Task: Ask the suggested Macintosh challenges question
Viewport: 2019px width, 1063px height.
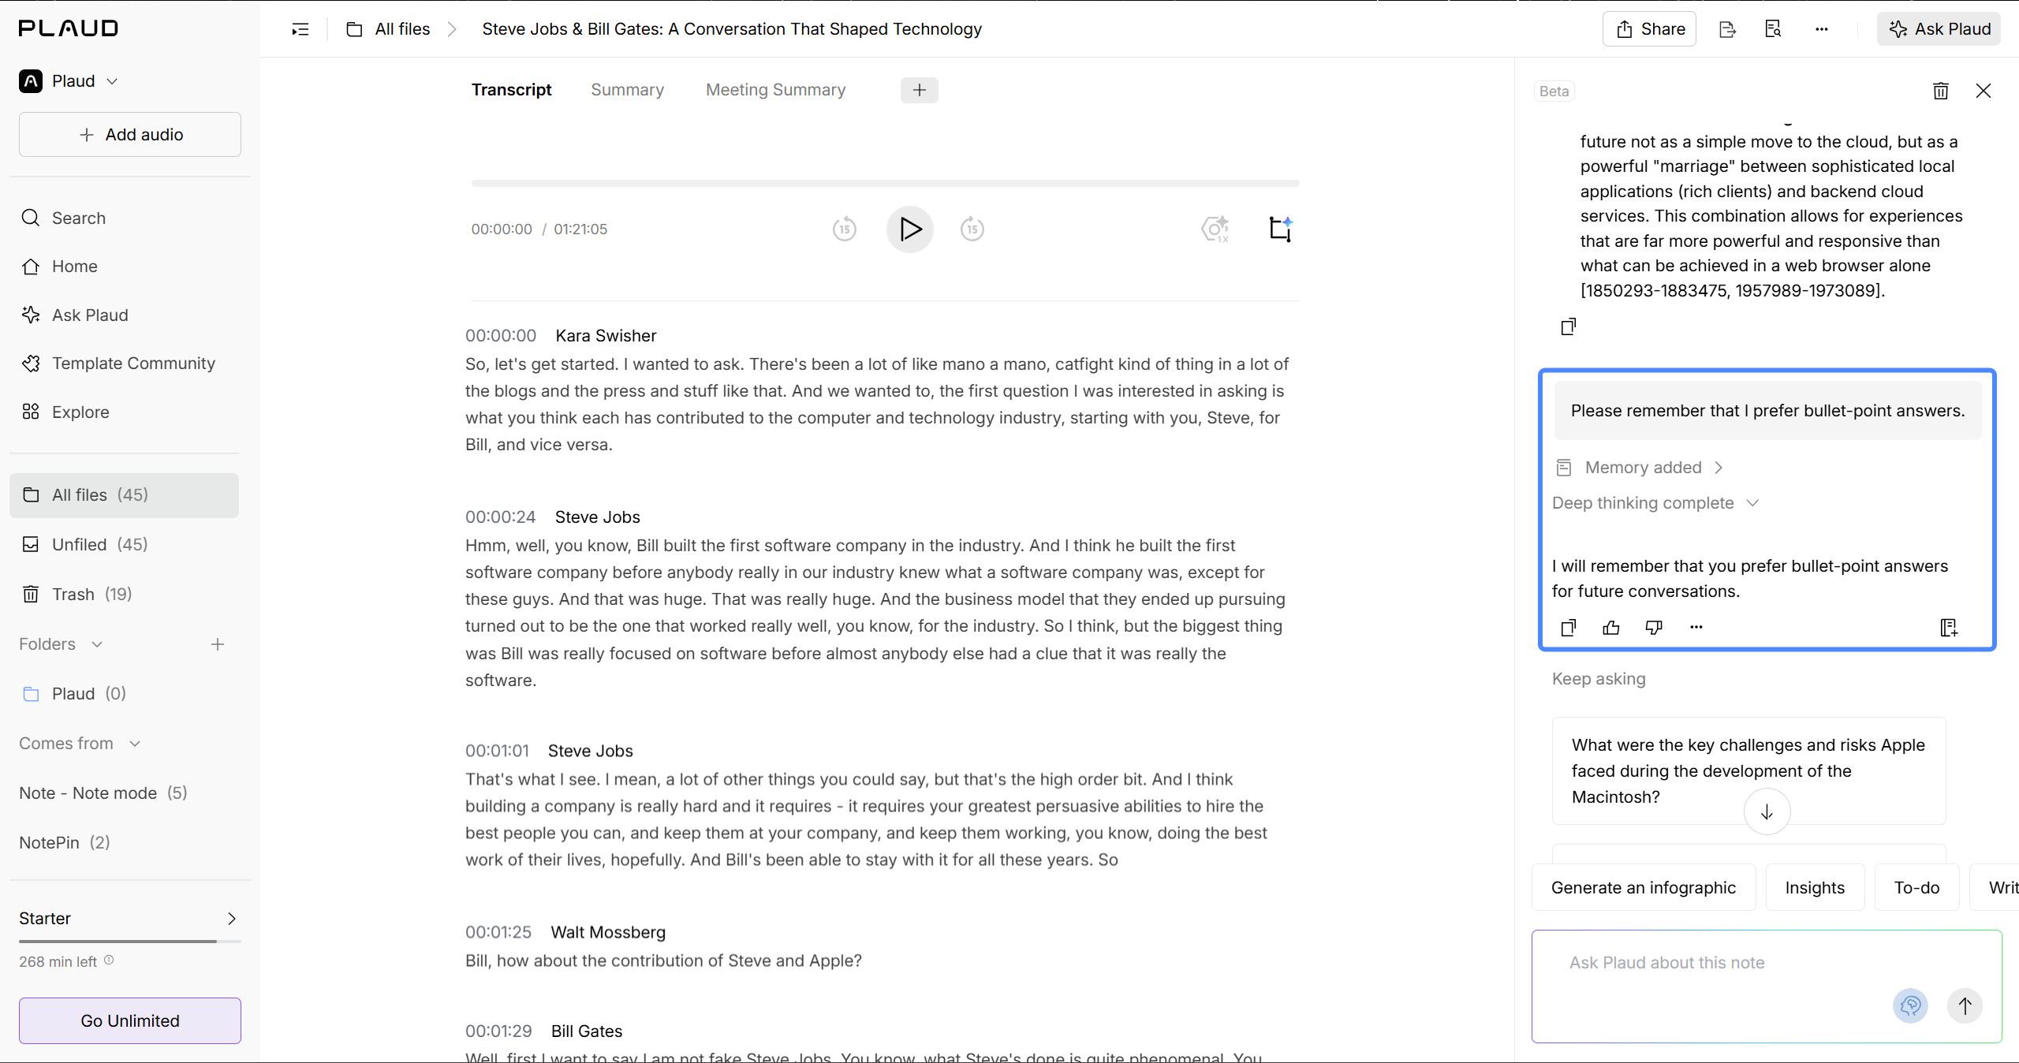Action: [1749, 770]
